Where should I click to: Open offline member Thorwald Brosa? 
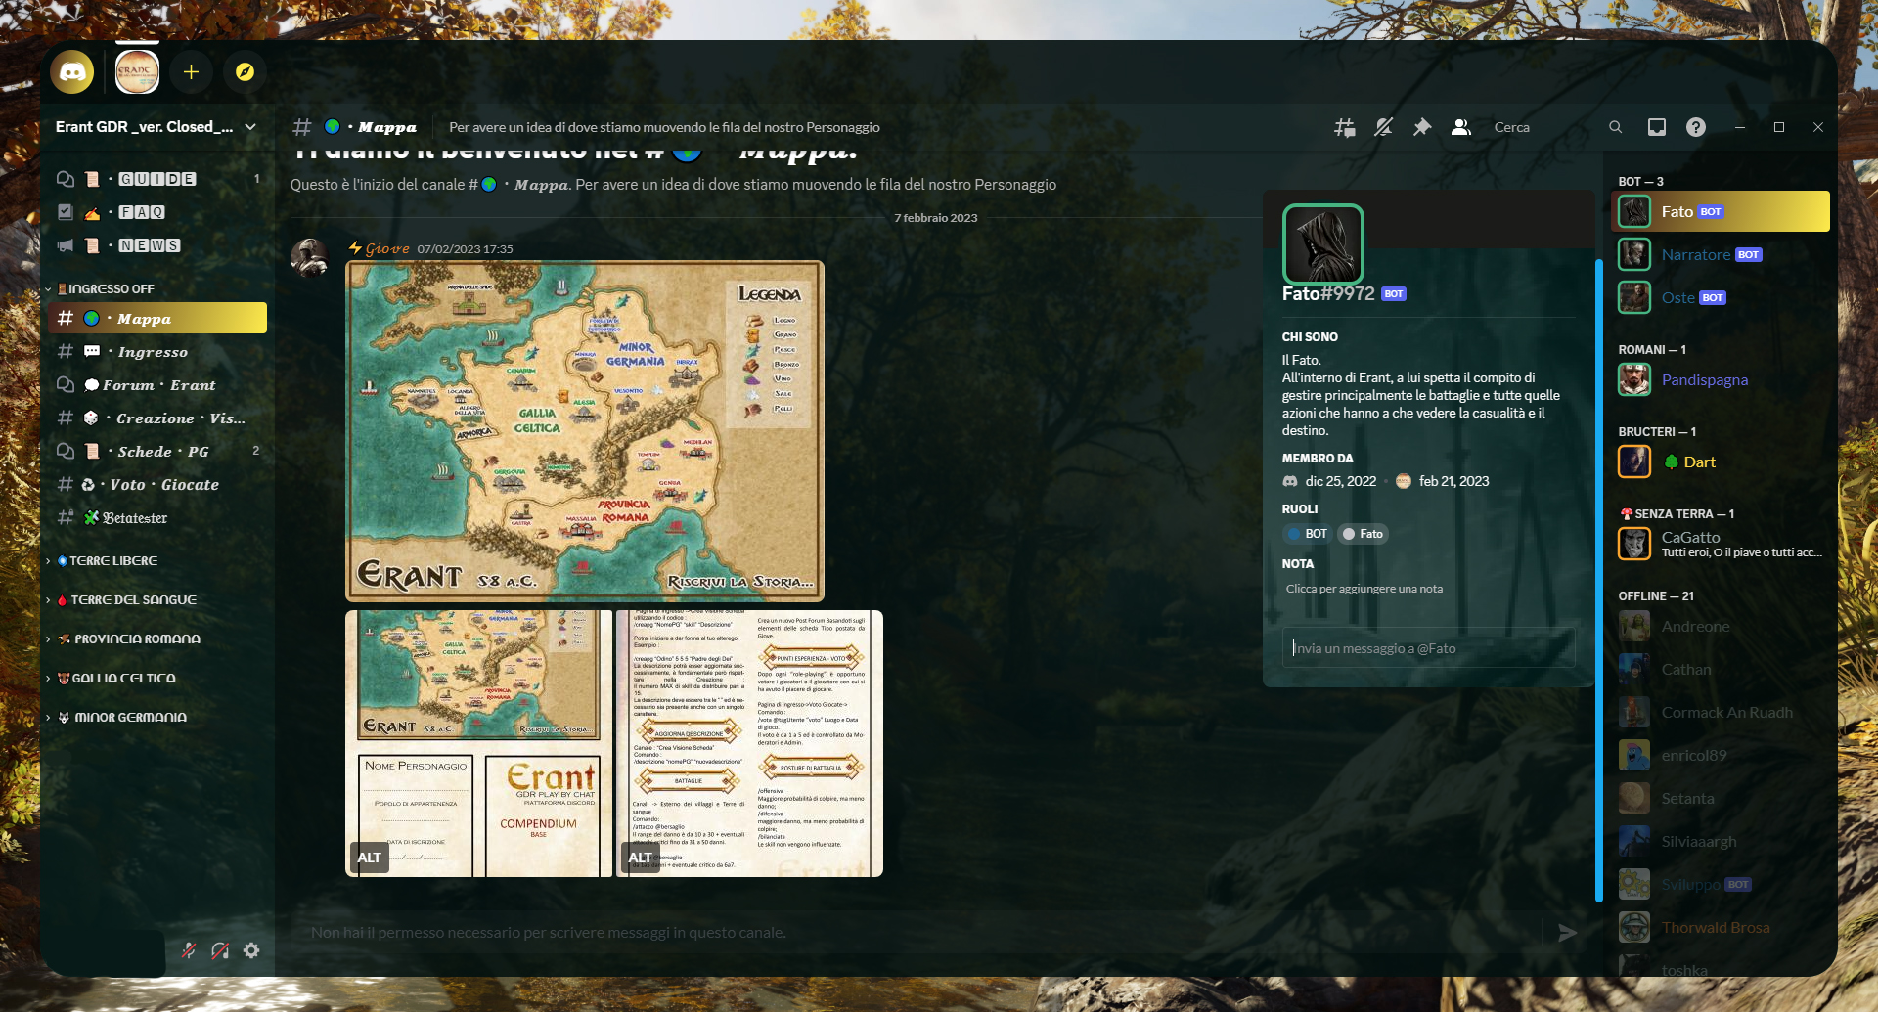1720,927
